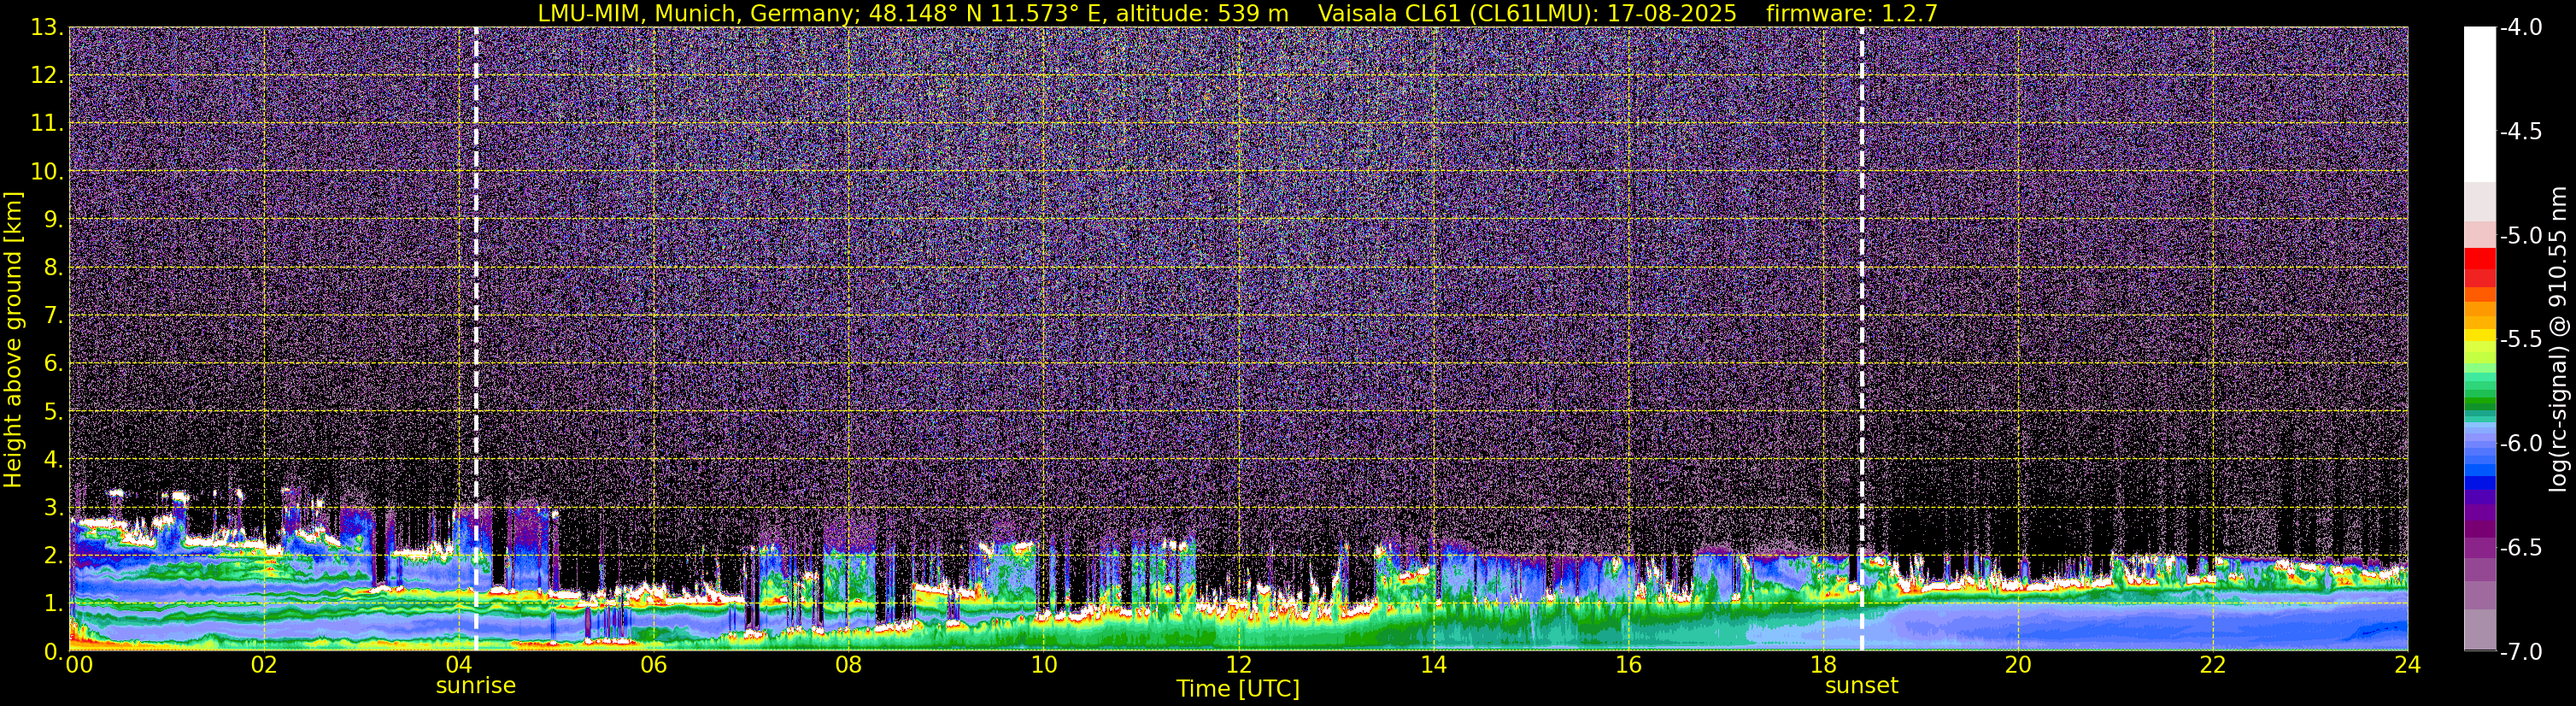
Task: Click the "log(rc-signal) @ 910.55 nm" colorbar label
Action: pyautogui.click(x=2558, y=339)
